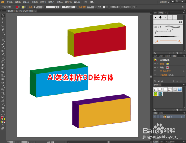
Task: Toggle visibility of the 不透明度 appearance row
Action: [x=155, y=75]
